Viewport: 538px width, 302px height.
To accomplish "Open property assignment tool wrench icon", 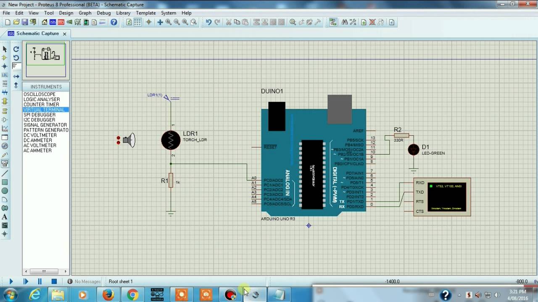I will pyautogui.click(x=353, y=22).
